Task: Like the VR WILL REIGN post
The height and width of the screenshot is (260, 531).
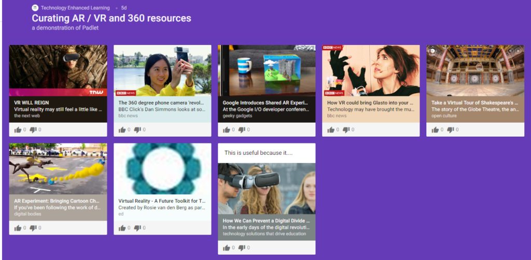Action: tap(18, 130)
